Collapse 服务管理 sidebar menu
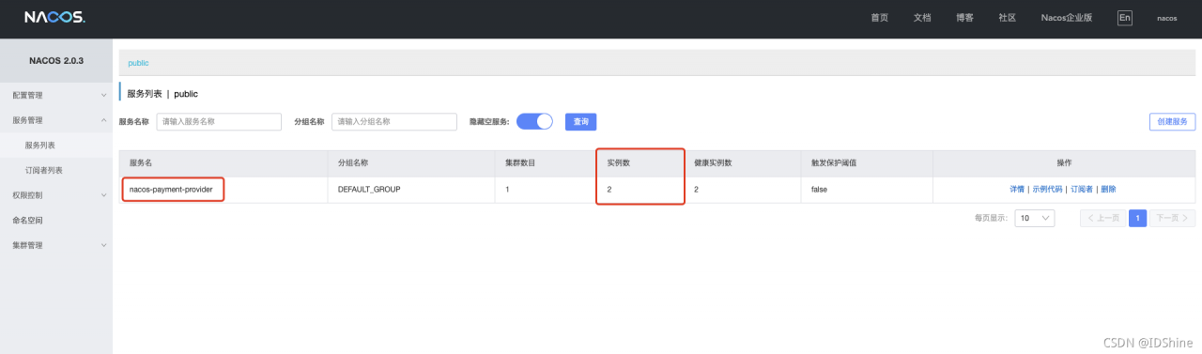The width and height of the screenshot is (1202, 354). tap(56, 120)
